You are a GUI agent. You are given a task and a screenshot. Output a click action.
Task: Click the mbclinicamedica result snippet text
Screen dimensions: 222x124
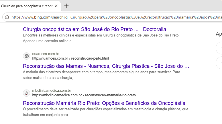pyautogui.click(x=105, y=112)
